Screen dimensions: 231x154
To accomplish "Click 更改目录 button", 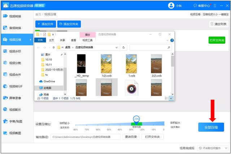I will click(131, 137).
